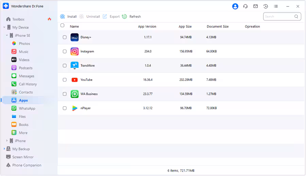Select Apps in the sidebar
This screenshot has width=306, height=176.
coord(23,100)
